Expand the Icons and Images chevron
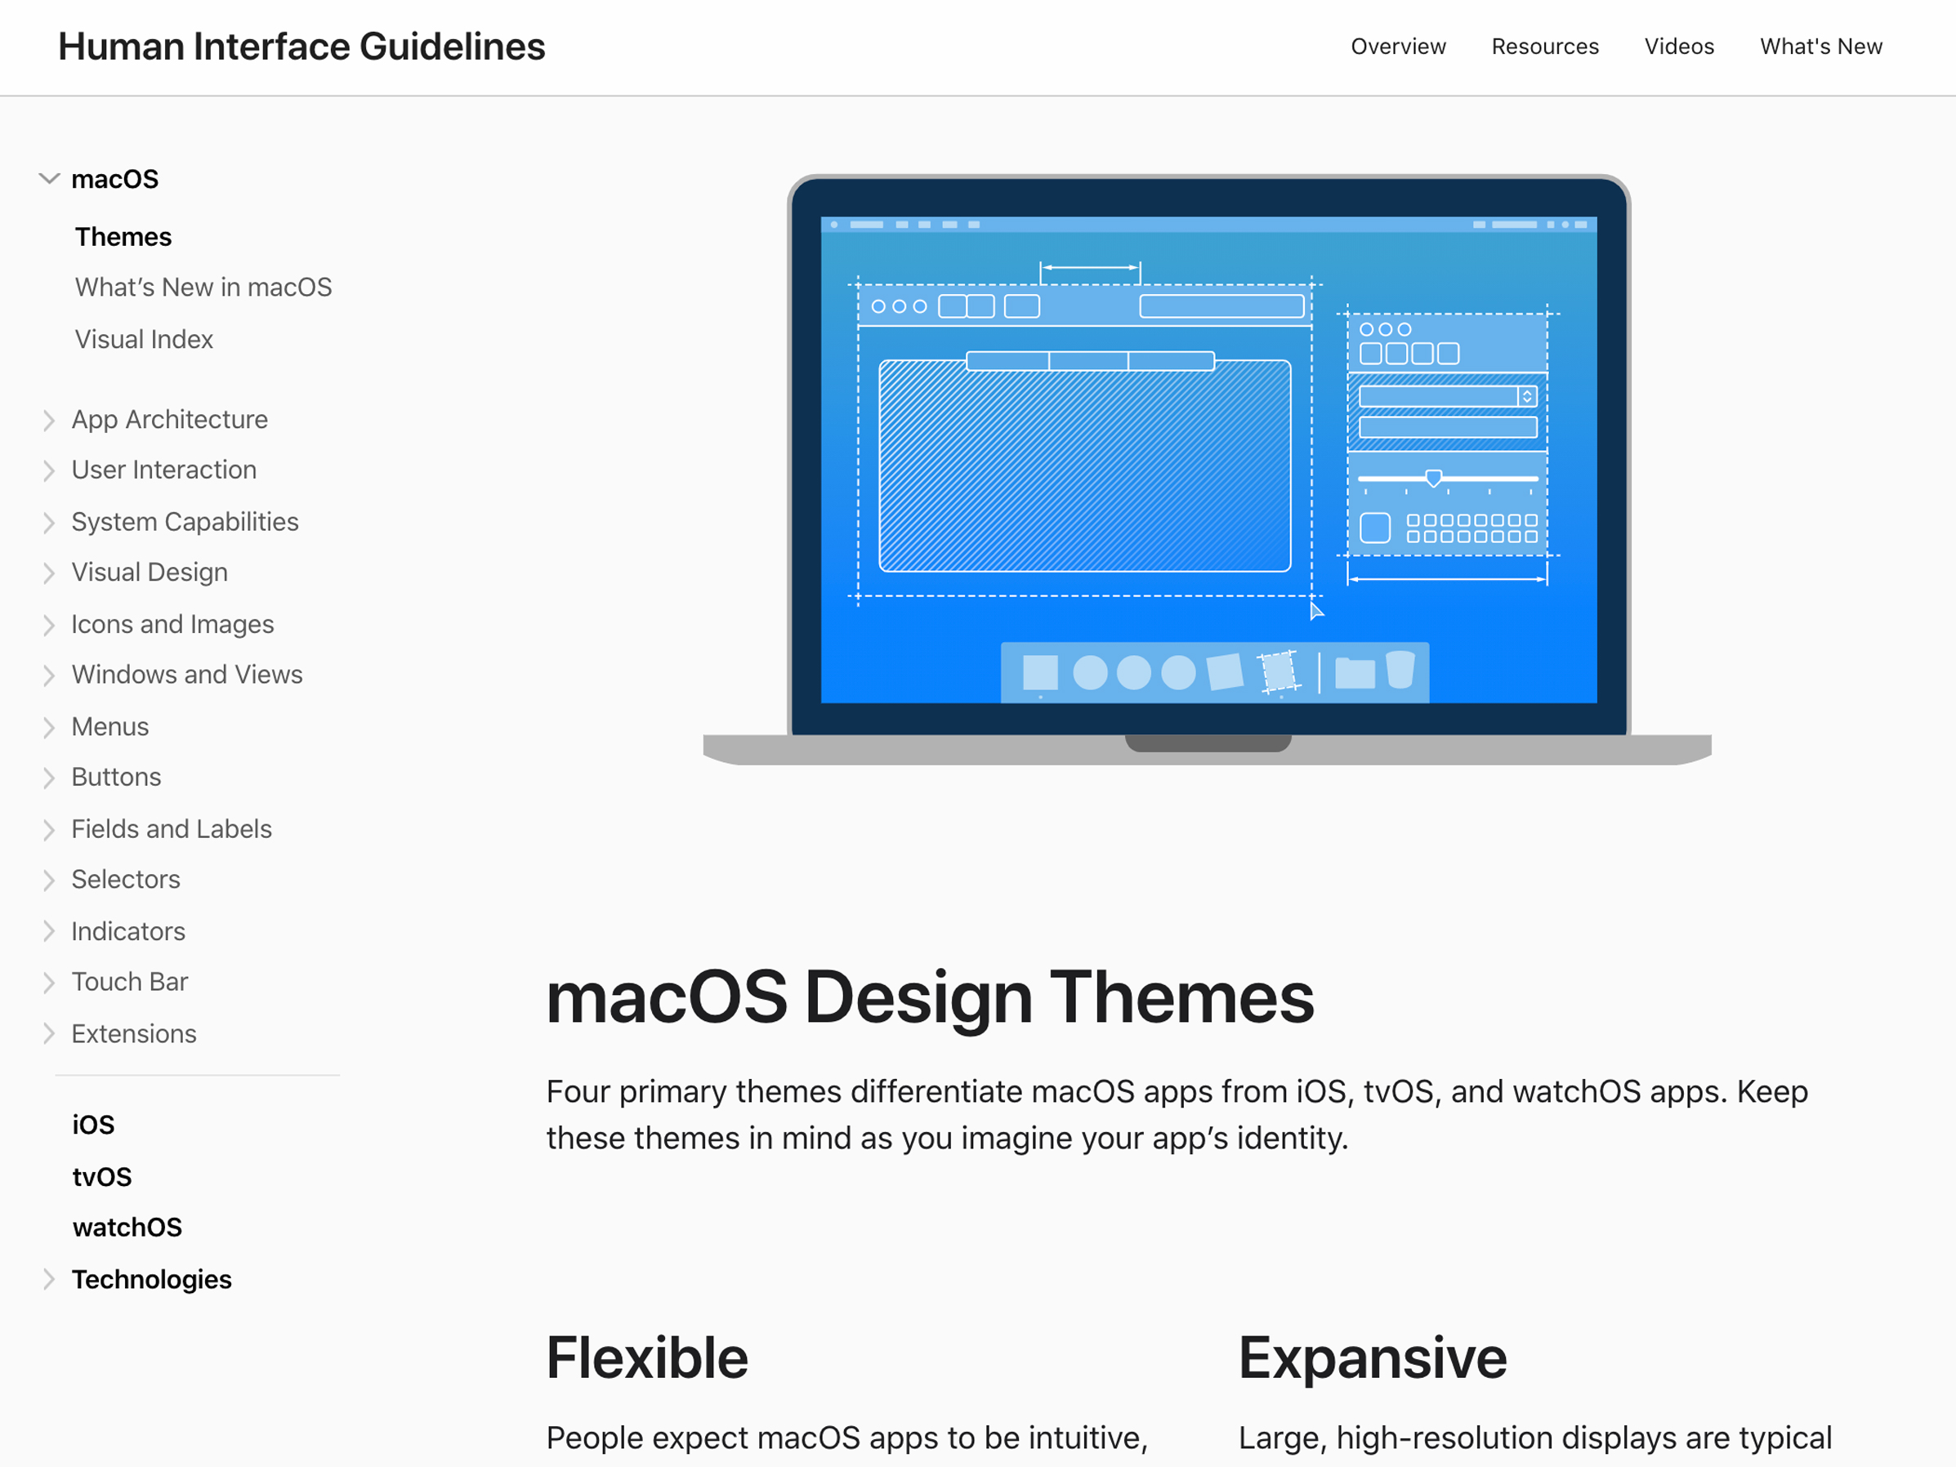 pos(51,624)
